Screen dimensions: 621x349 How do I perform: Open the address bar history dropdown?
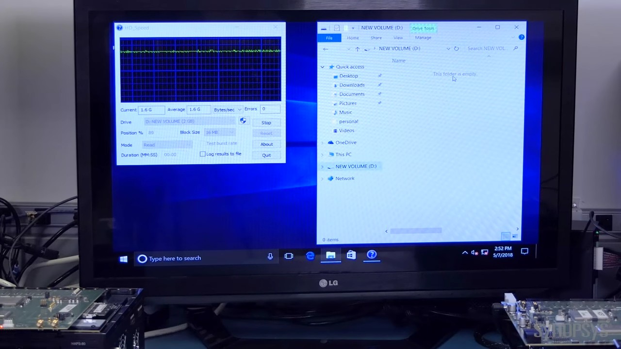tap(448, 48)
